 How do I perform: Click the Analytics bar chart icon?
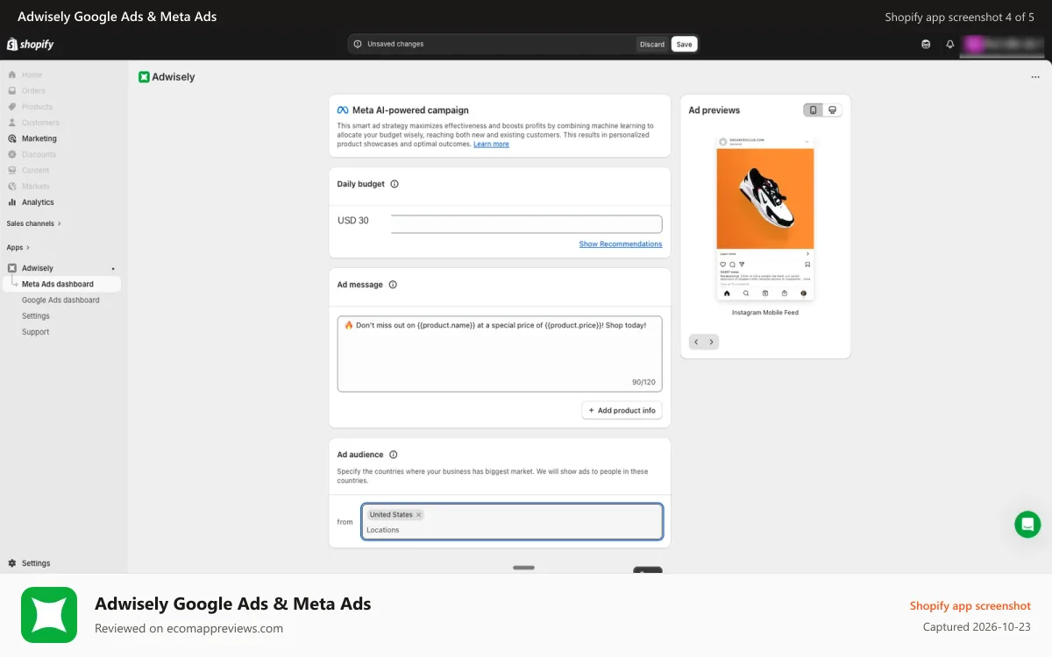(12, 202)
